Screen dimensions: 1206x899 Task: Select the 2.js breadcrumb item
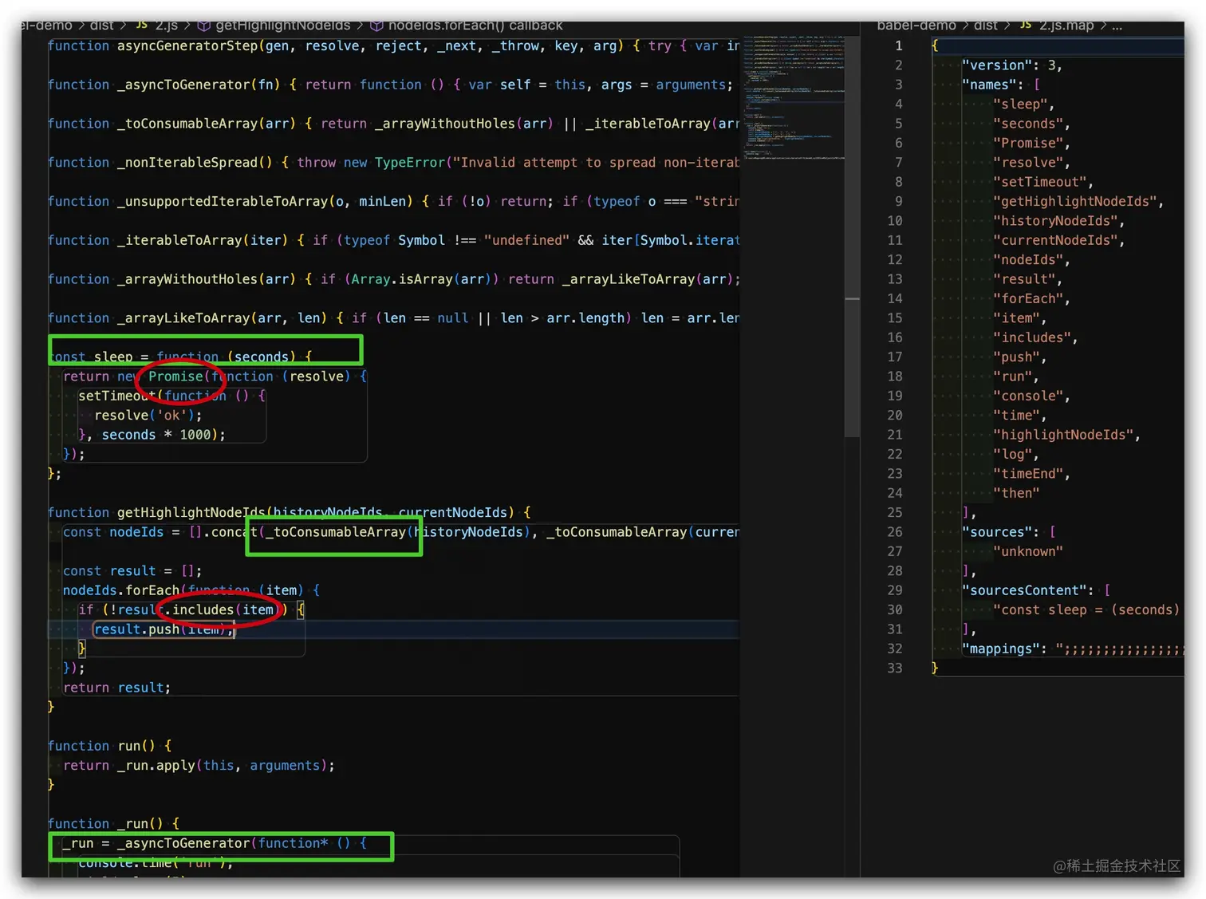click(167, 26)
